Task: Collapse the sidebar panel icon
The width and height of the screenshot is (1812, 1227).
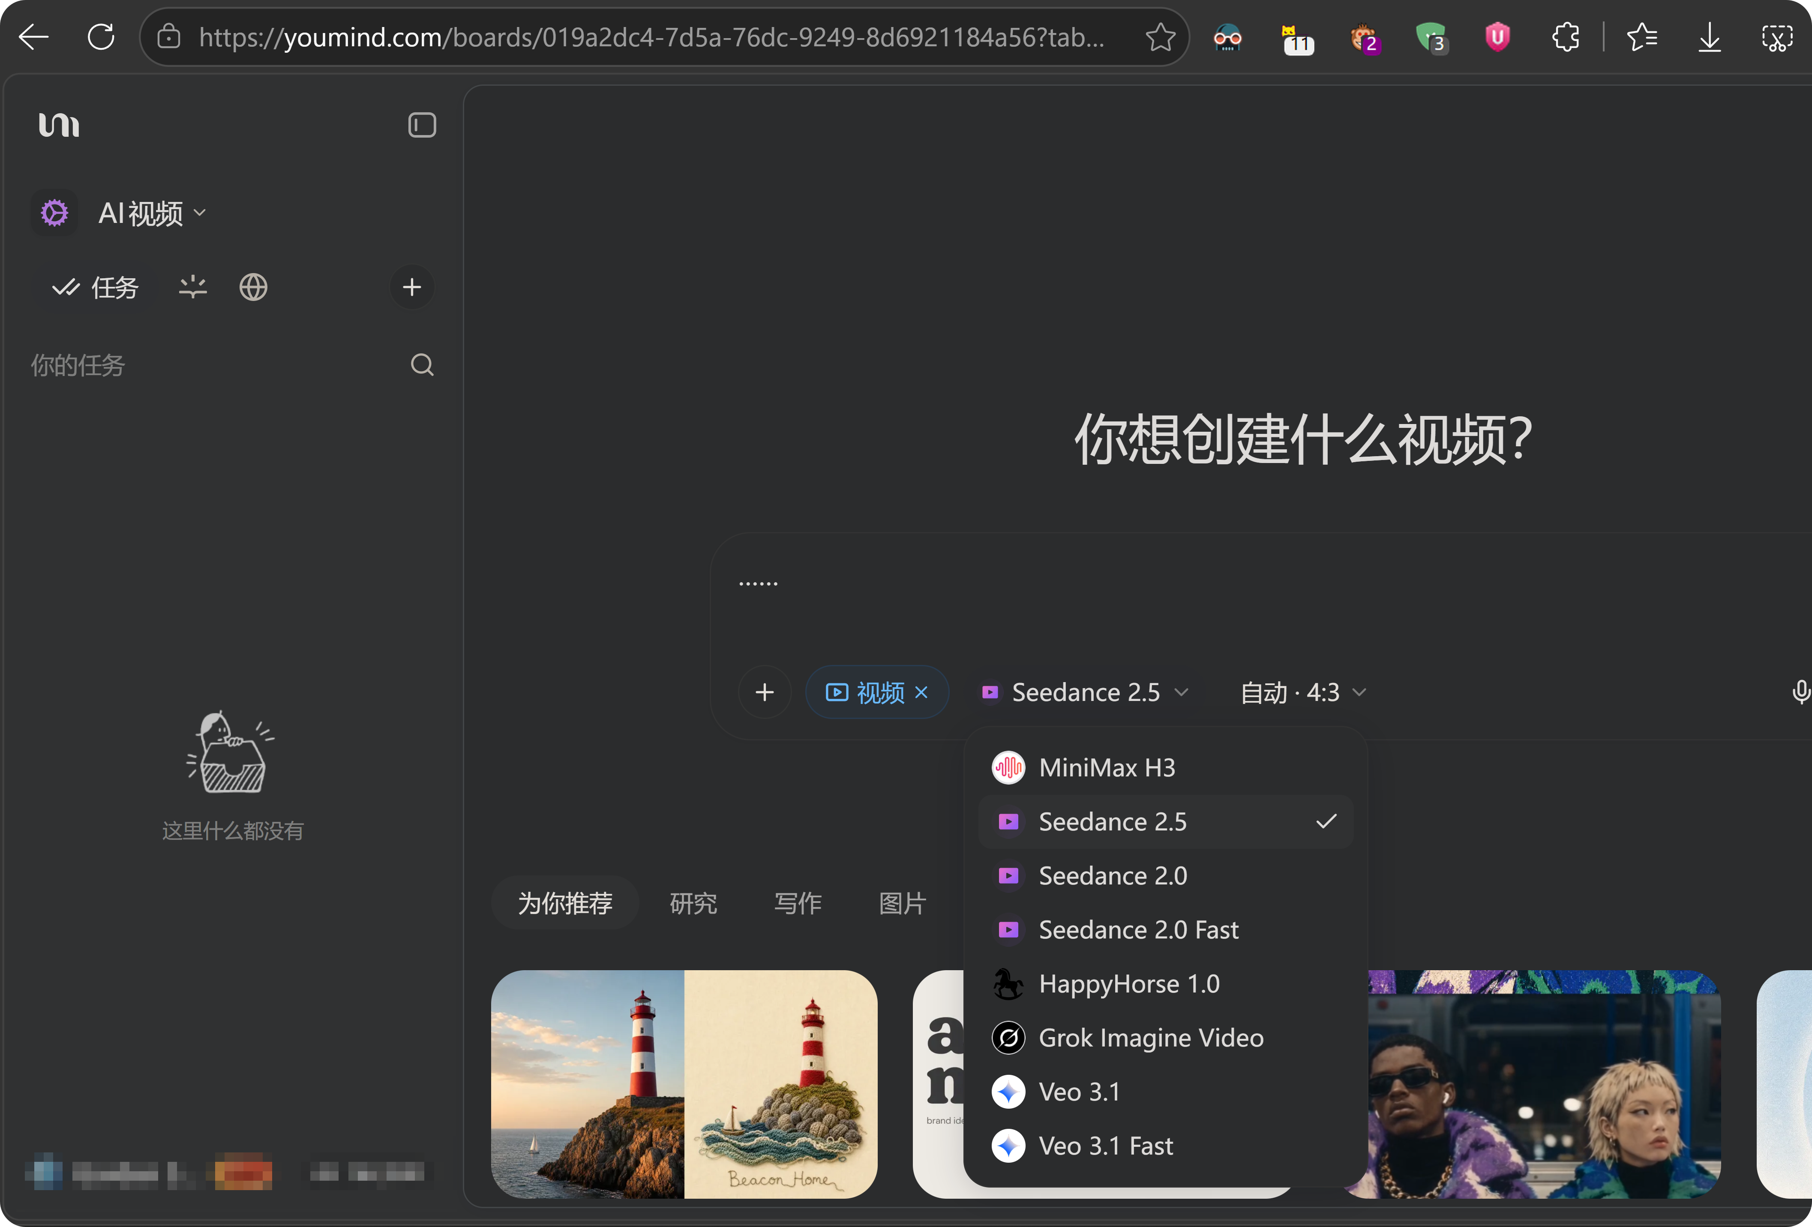Action: pyautogui.click(x=422, y=125)
